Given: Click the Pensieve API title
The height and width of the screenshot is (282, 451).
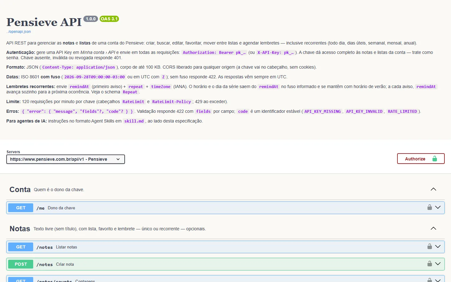Looking at the screenshot, I should tap(44, 22).
